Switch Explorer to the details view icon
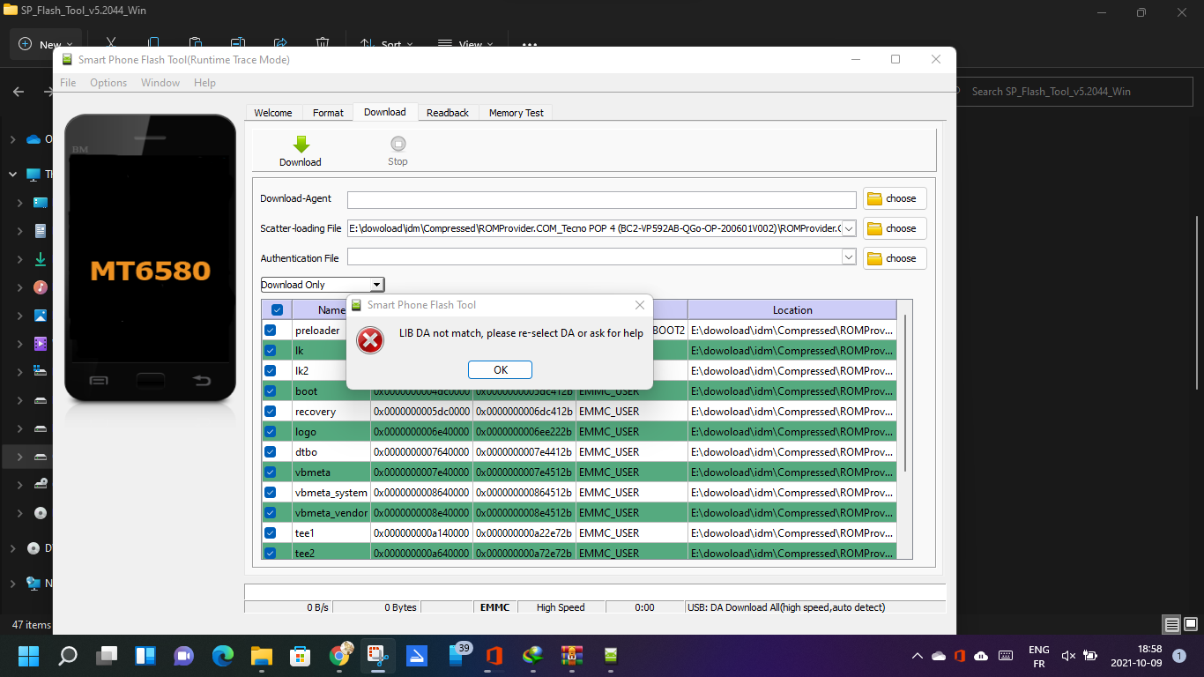Image resolution: width=1204 pixels, height=677 pixels. (x=1171, y=625)
